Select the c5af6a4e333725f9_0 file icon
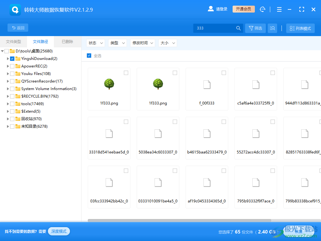321x241 pixels. (256, 85)
